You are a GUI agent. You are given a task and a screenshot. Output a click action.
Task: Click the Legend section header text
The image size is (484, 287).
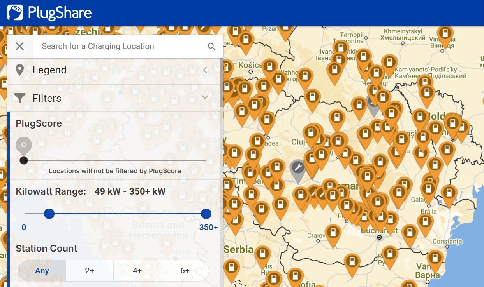pos(49,70)
